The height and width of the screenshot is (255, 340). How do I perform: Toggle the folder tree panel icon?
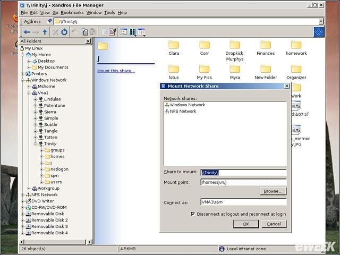point(124,32)
